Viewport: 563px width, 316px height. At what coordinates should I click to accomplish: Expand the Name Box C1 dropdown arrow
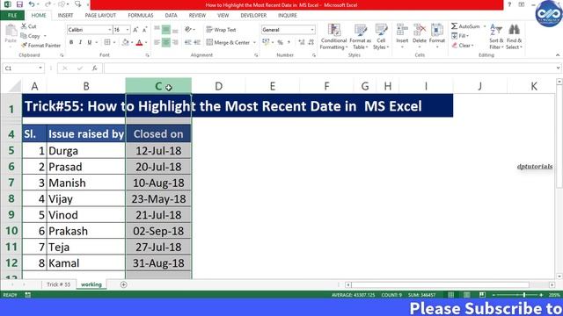[x=40, y=68]
